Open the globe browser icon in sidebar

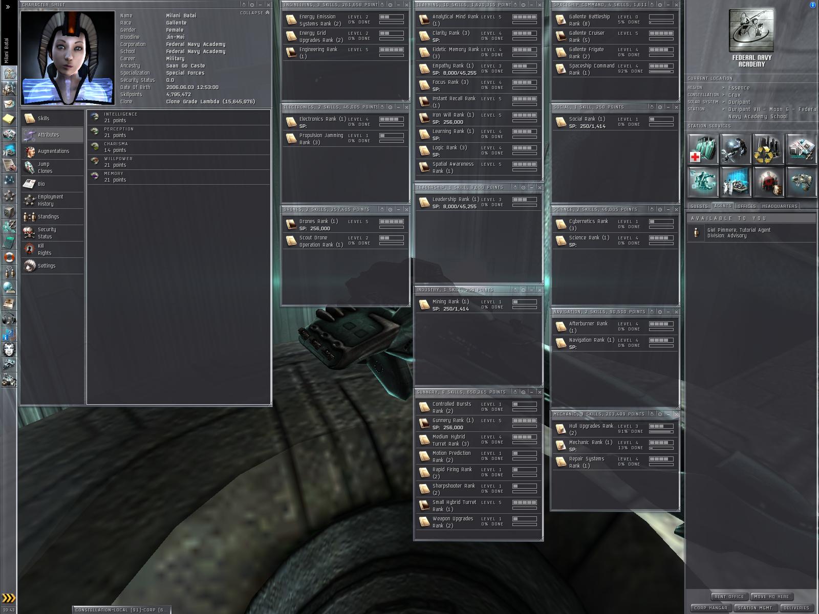tap(9, 288)
